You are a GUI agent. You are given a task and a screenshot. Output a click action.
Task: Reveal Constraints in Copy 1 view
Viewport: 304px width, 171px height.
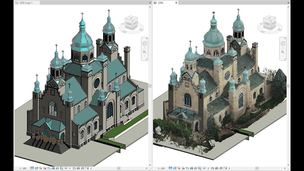click(87, 168)
